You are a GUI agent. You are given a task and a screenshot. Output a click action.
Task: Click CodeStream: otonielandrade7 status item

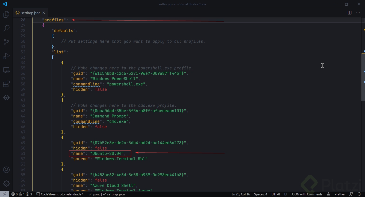[x=60, y=194]
